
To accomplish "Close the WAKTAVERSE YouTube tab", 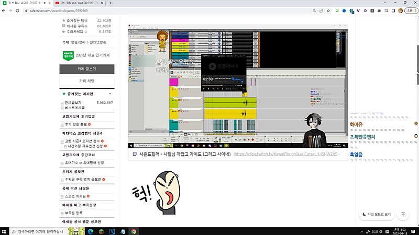I will (x=102, y=3).
